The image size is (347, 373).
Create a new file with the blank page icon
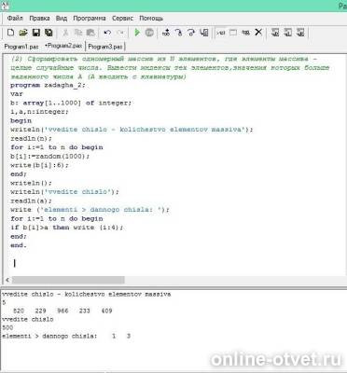[x=10, y=33]
